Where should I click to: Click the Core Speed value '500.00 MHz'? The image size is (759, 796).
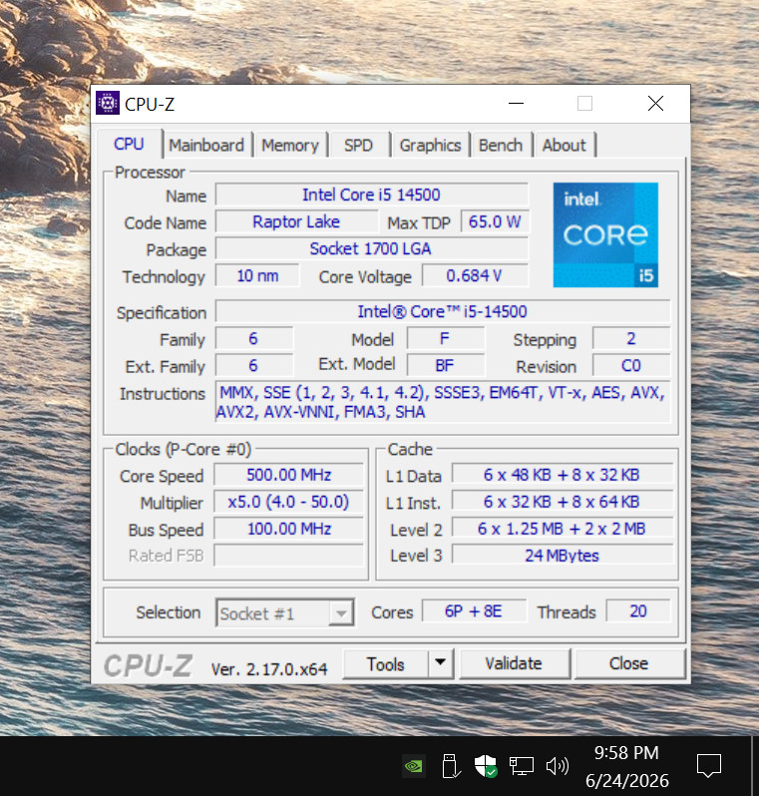[288, 475]
